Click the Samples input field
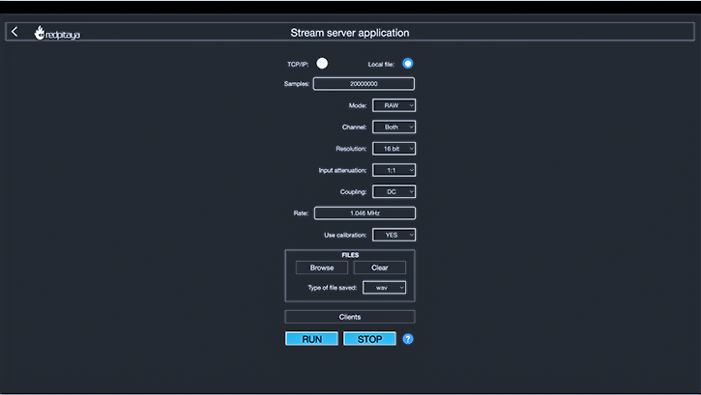This screenshot has height=395, width=701. pos(364,84)
